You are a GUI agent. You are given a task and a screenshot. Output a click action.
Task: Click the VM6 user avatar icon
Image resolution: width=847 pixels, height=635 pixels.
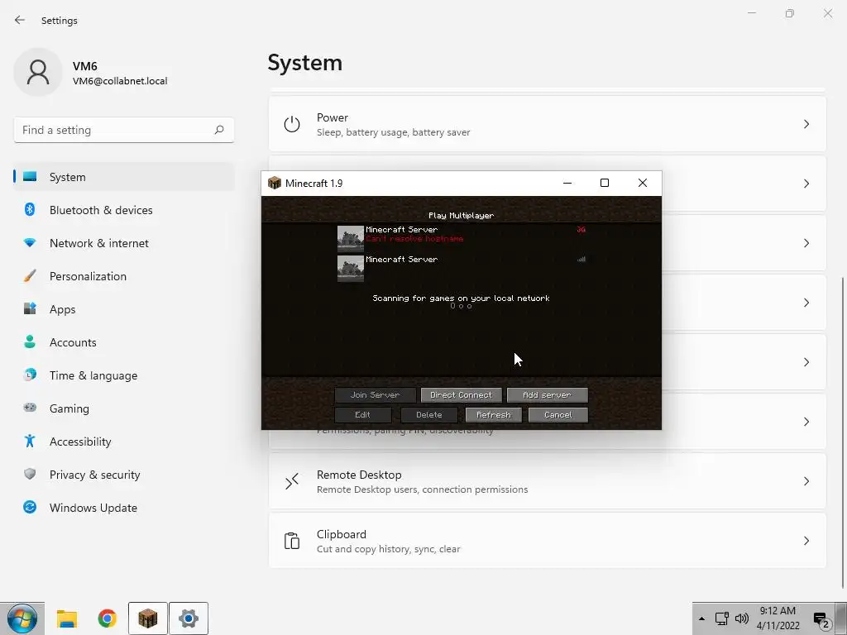click(x=38, y=72)
